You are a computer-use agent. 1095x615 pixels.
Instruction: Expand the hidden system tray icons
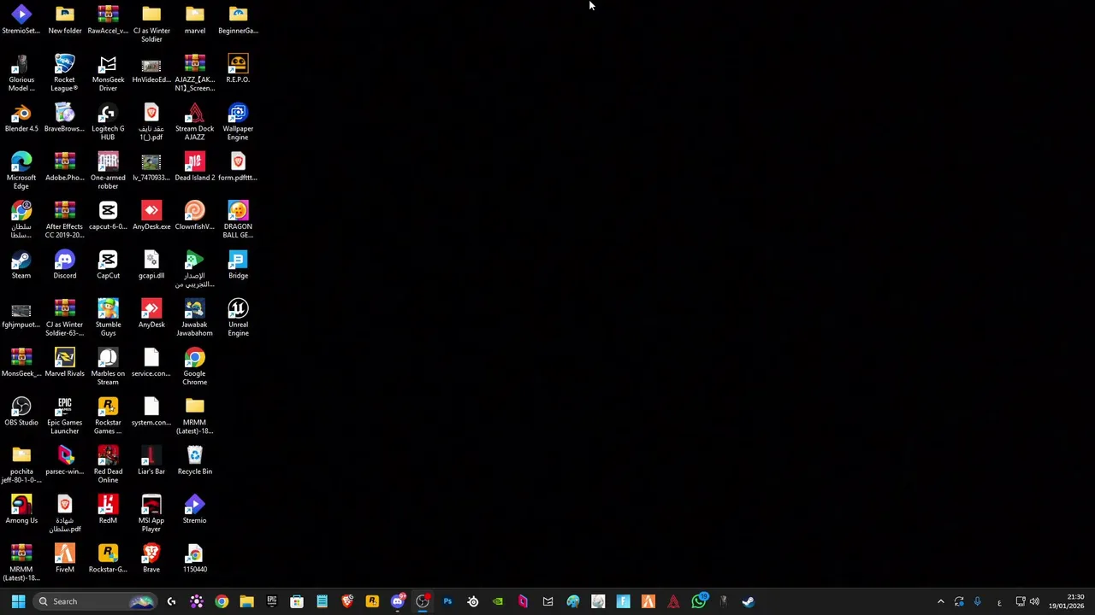click(x=941, y=601)
